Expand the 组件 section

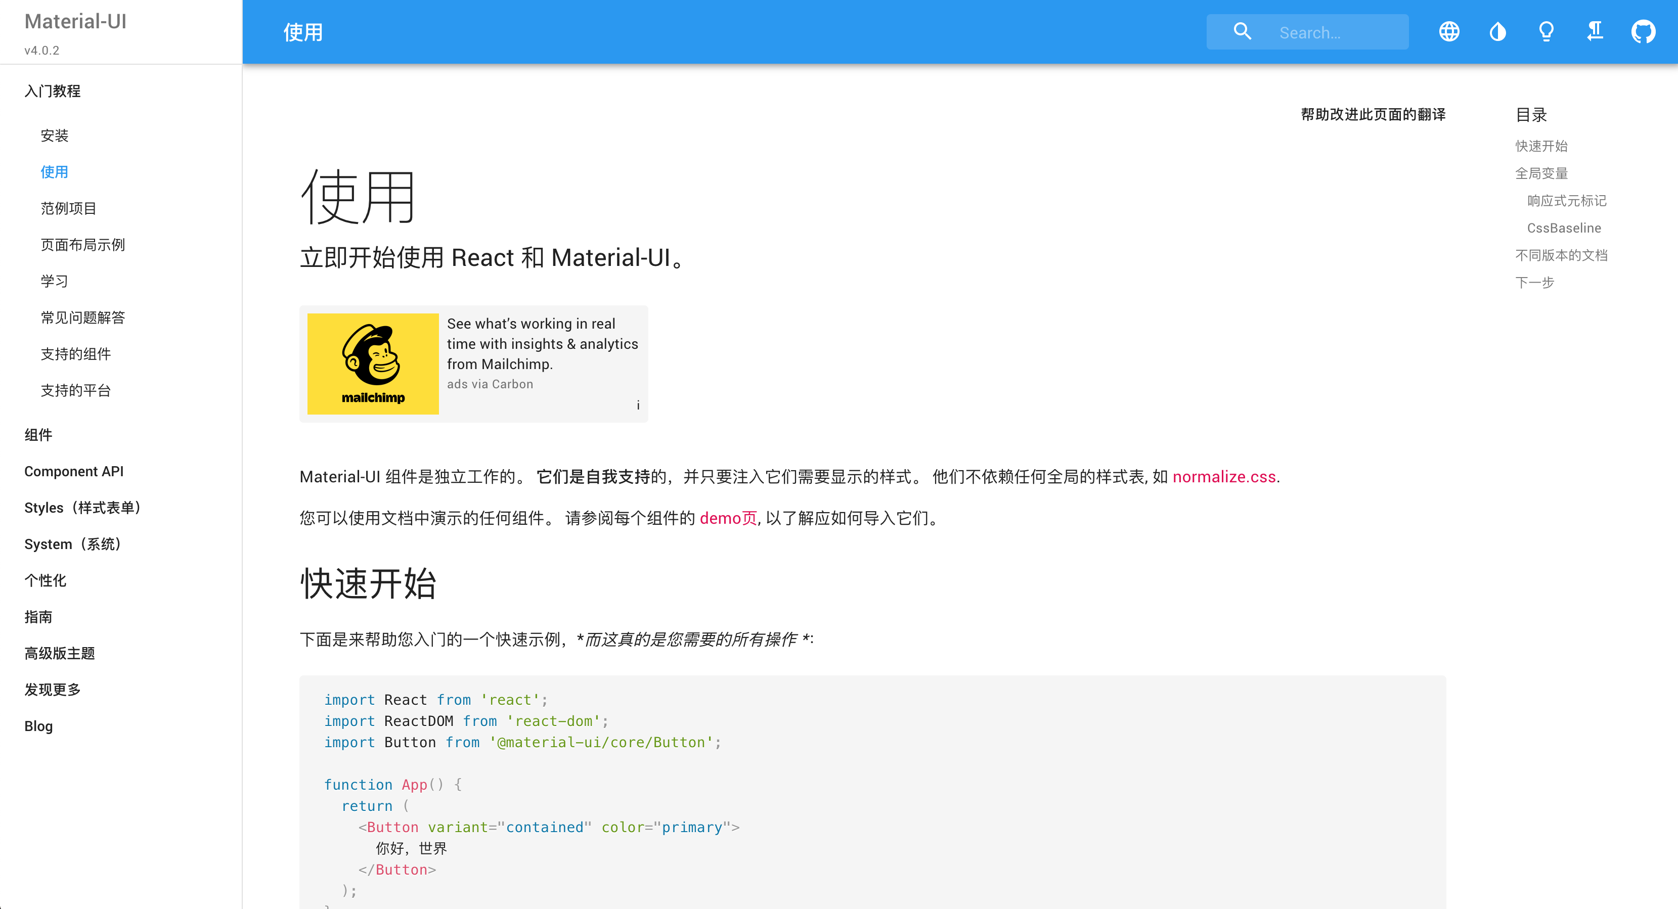(38, 435)
